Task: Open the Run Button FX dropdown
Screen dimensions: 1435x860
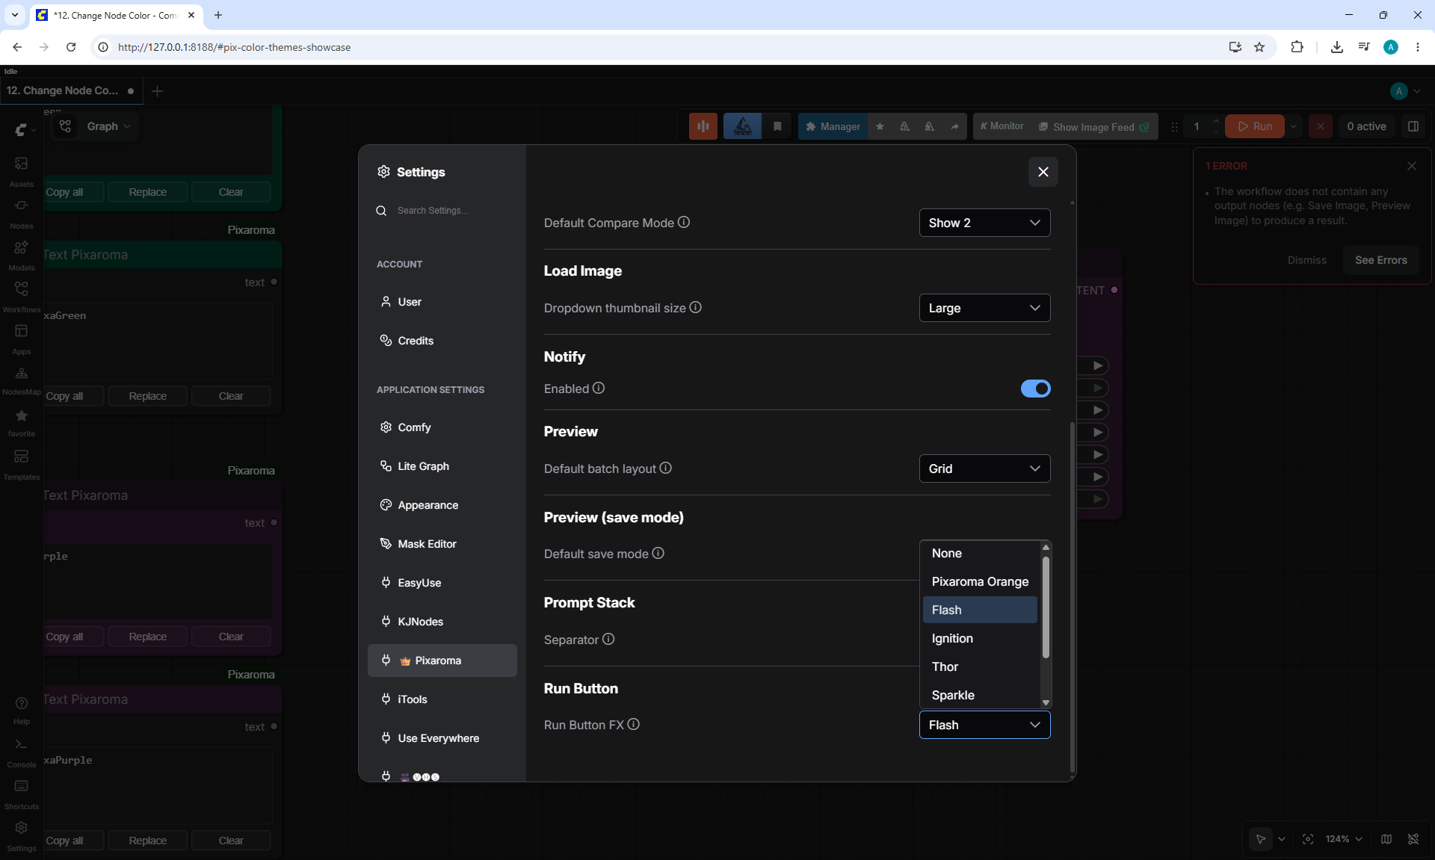Action: tap(984, 725)
